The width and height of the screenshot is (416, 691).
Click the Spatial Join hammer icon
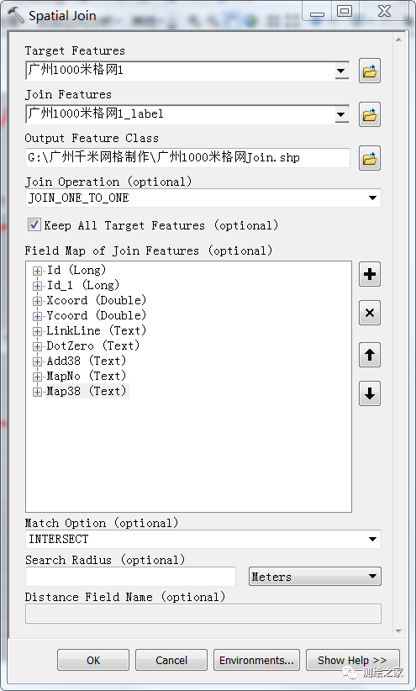coord(16,15)
